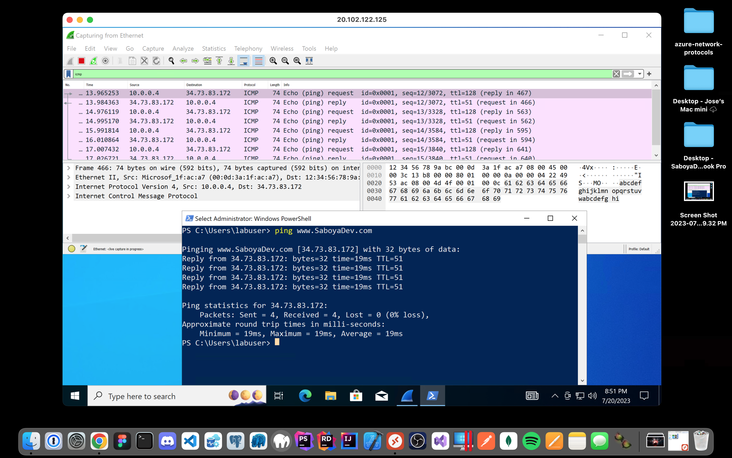Expand the Ethernet II details row
732x458 pixels.
pyautogui.click(x=69, y=177)
